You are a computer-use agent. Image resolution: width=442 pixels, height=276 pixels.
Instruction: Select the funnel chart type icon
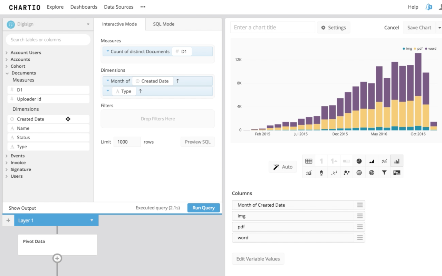point(384,173)
